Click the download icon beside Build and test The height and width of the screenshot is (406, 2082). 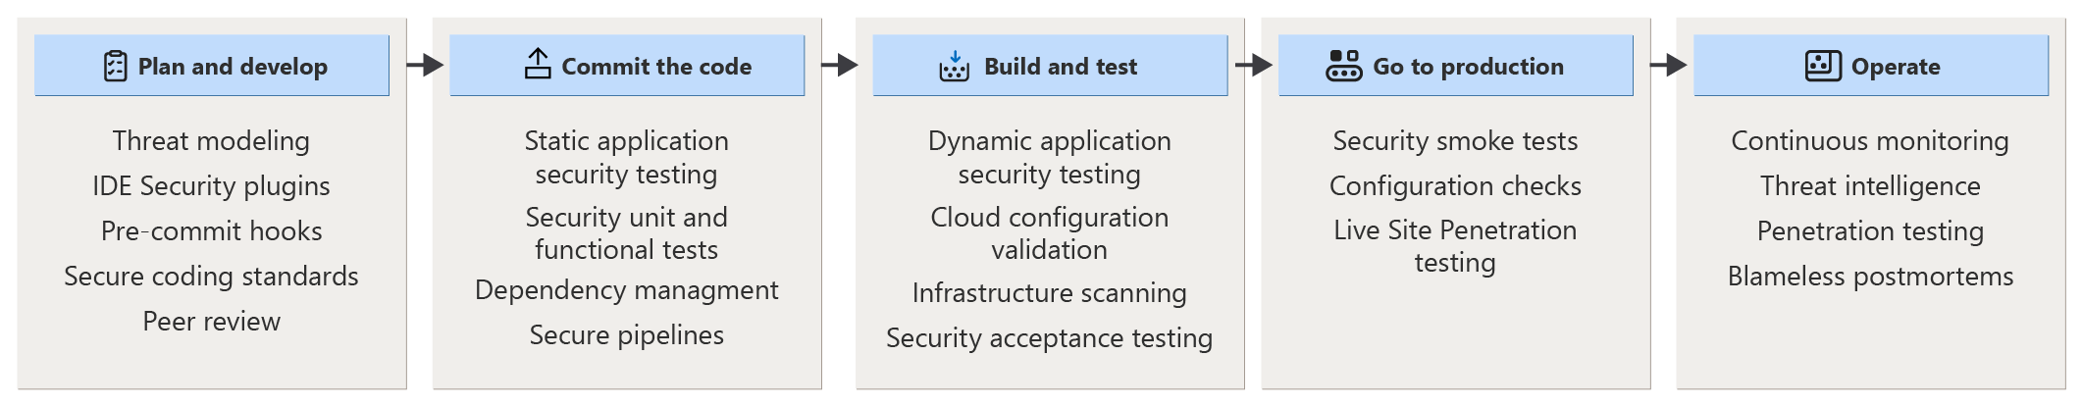click(954, 66)
